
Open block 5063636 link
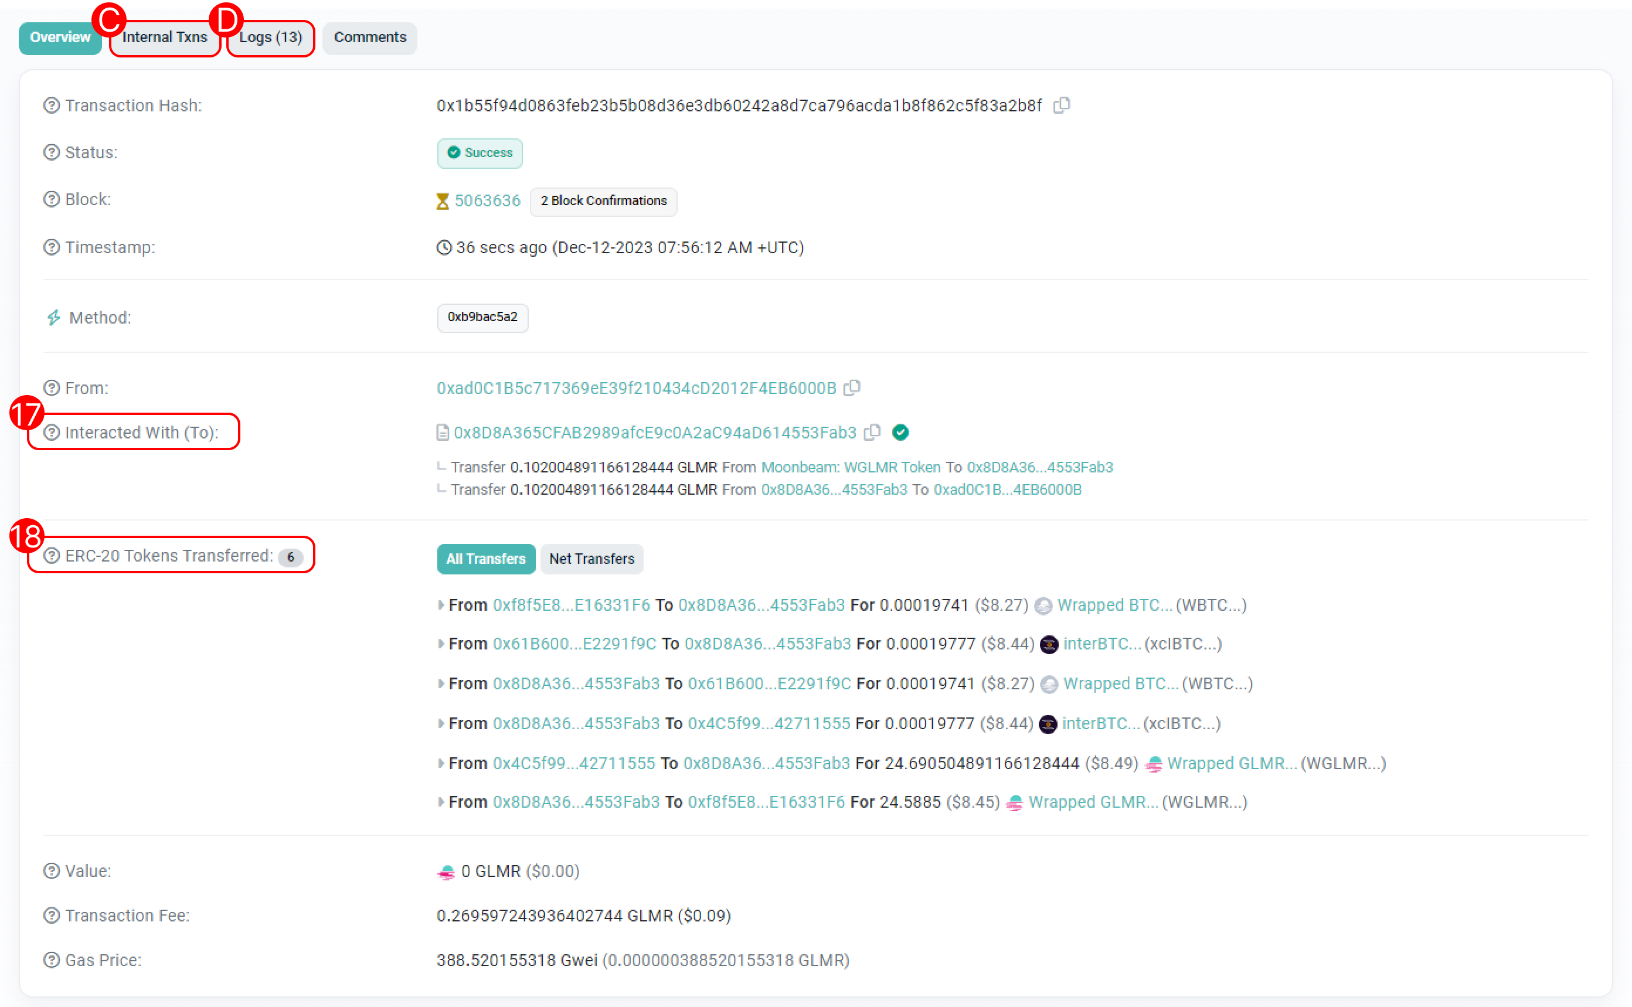coord(487,200)
